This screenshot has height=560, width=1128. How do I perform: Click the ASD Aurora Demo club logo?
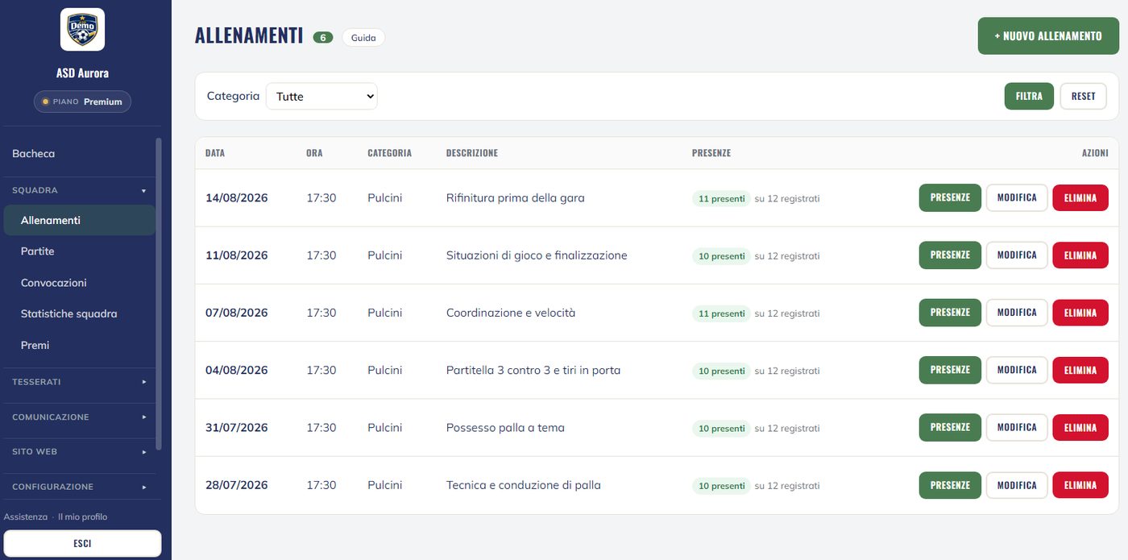tap(82, 29)
